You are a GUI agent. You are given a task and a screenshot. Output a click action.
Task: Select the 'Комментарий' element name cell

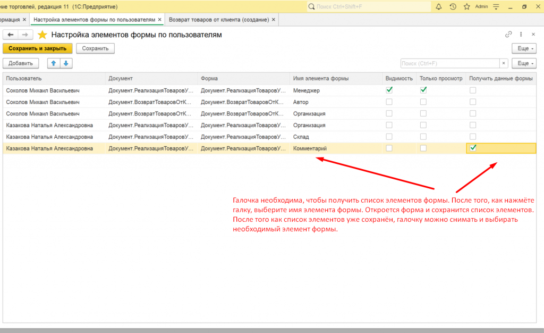pyautogui.click(x=336, y=148)
